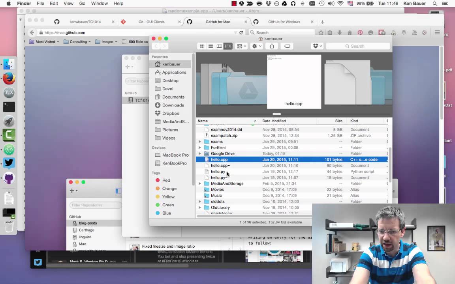This screenshot has width=455, height=284.
Task: Expand the olddots folder
Action: click(199, 202)
